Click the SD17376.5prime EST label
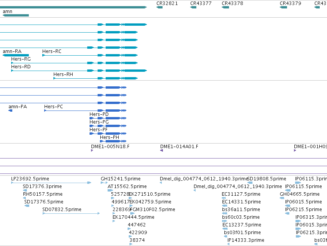 pyautogui.click(x=44, y=202)
